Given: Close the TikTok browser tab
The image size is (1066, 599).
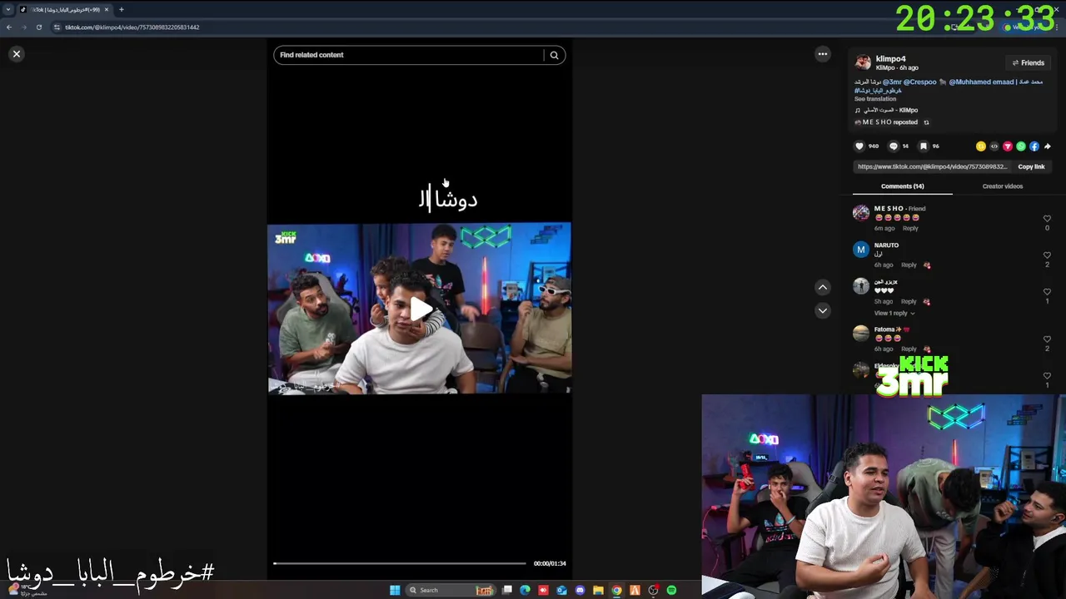Looking at the screenshot, I should tap(106, 9).
